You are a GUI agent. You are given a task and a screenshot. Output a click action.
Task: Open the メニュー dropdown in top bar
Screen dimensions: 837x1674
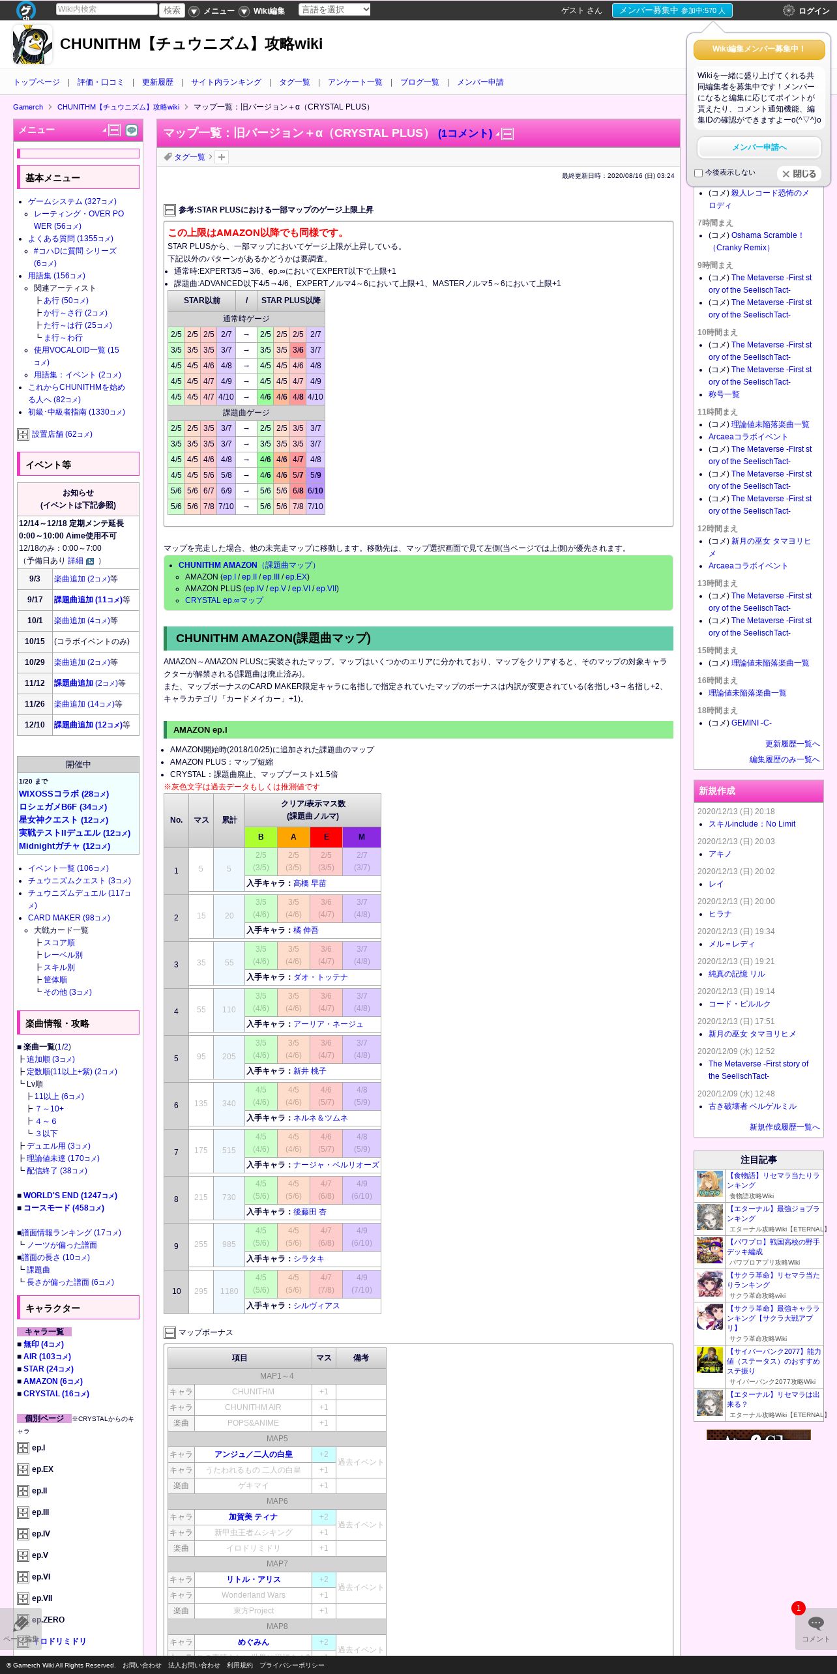point(213,11)
